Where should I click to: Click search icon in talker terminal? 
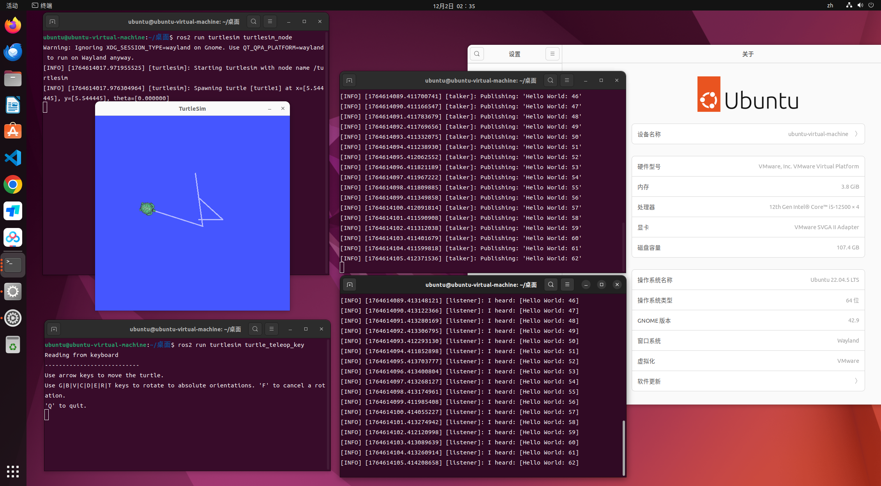(x=550, y=80)
